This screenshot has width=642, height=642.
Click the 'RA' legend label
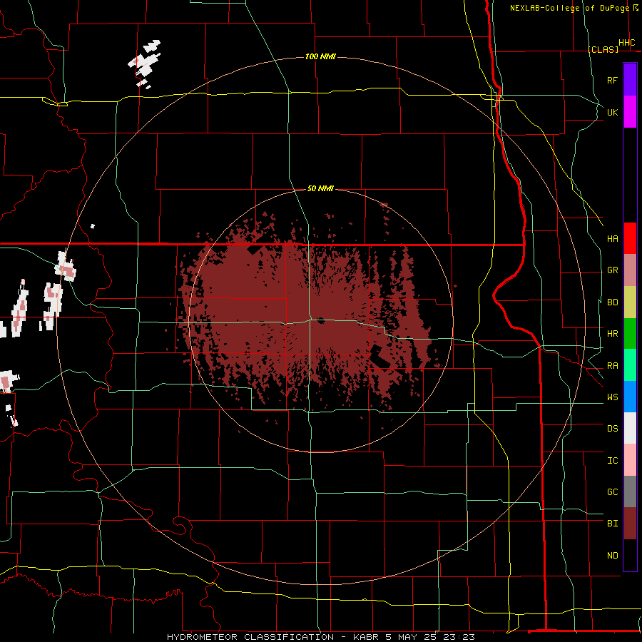(x=612, y=366)
